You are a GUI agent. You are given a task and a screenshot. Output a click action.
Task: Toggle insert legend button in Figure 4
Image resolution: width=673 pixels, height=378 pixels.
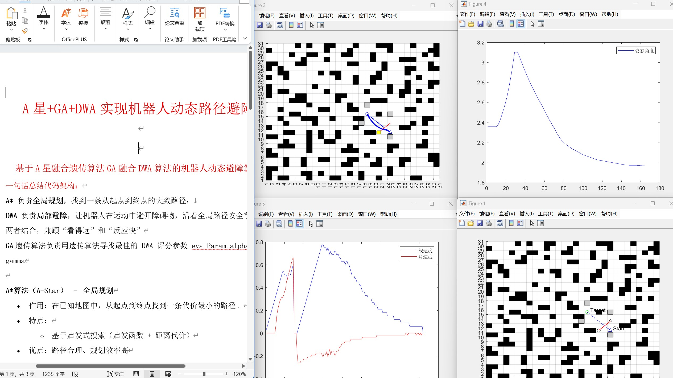tap(521, 24)
